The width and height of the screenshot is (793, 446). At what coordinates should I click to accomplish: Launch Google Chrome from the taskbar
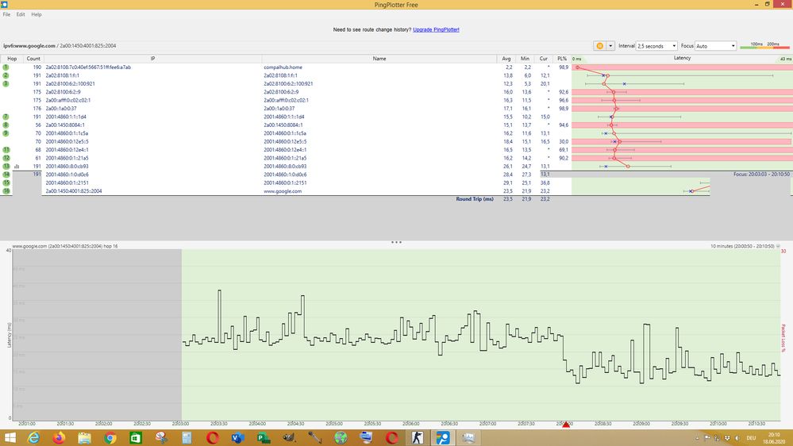110,438
